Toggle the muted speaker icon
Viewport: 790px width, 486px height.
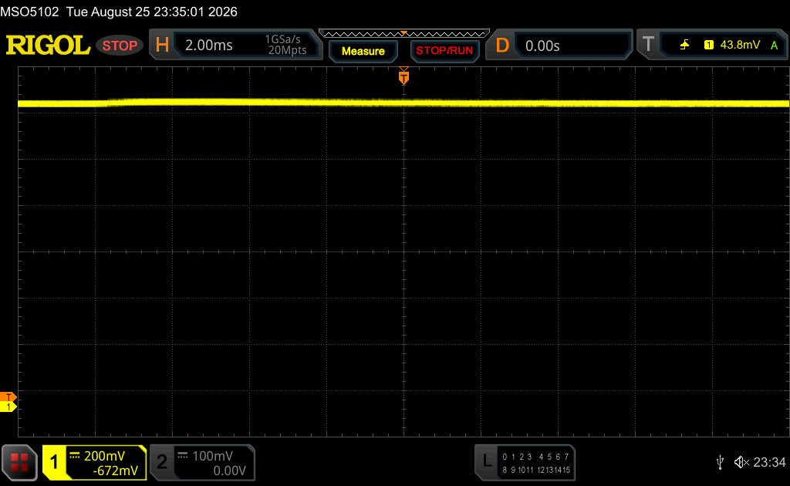[741, 462]
